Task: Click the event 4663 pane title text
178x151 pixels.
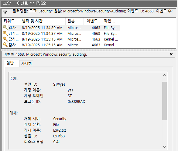Action: [x=45, y=54]
